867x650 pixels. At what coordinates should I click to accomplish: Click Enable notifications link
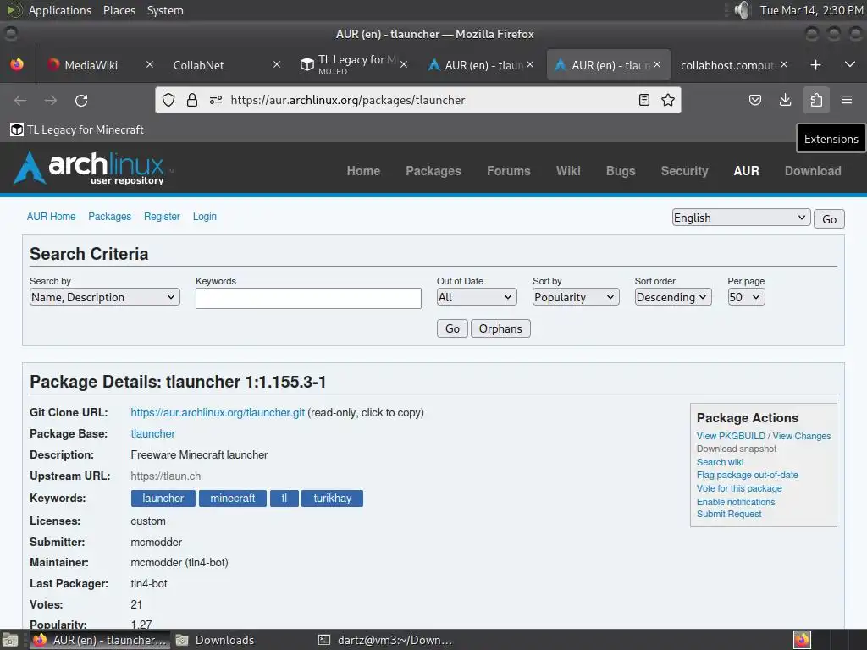tap(736, 502)
